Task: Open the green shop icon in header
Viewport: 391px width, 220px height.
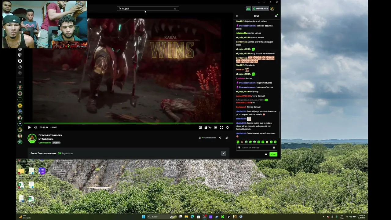Action: point(248,9)
